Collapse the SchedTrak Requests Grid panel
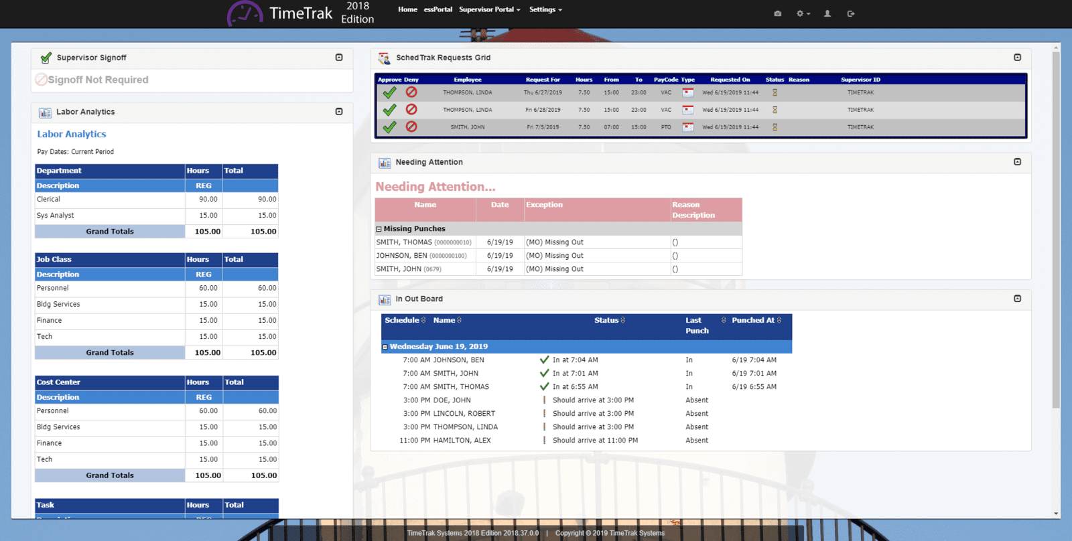The image size is (1072, 541). (1017, 58)
